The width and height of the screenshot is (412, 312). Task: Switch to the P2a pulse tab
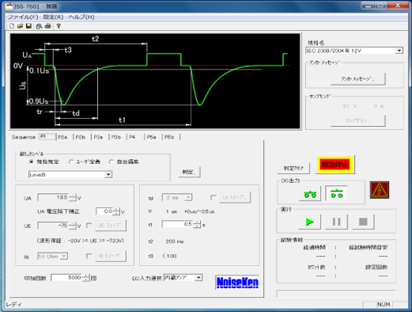[x=62, y=137]
